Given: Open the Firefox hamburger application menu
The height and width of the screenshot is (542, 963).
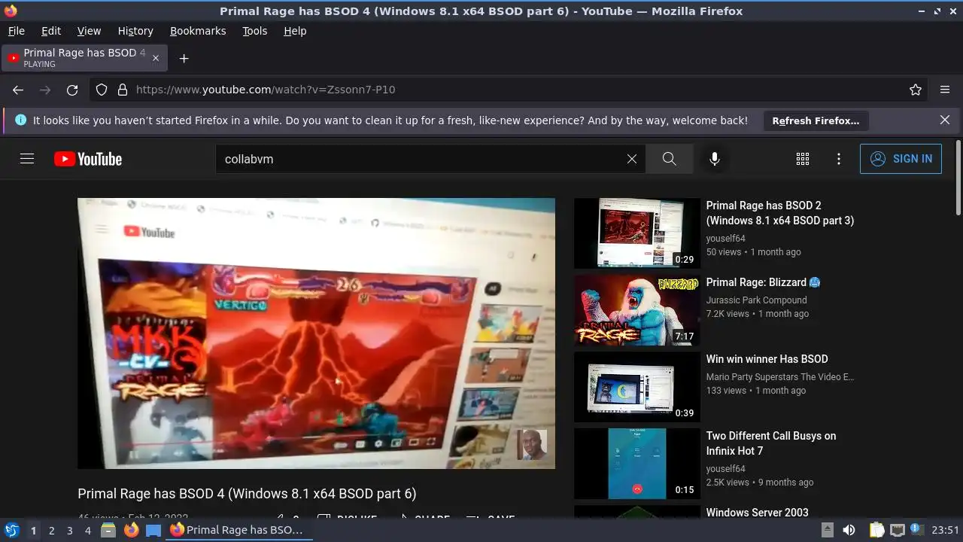Looking at the screenshot, I should pyautogui.click(x=945, y=90).
